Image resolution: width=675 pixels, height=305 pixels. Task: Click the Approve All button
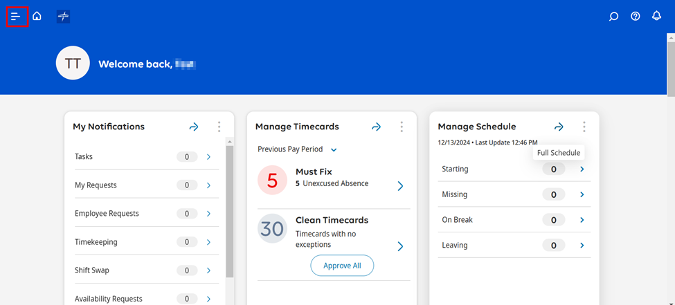(342, 266)
